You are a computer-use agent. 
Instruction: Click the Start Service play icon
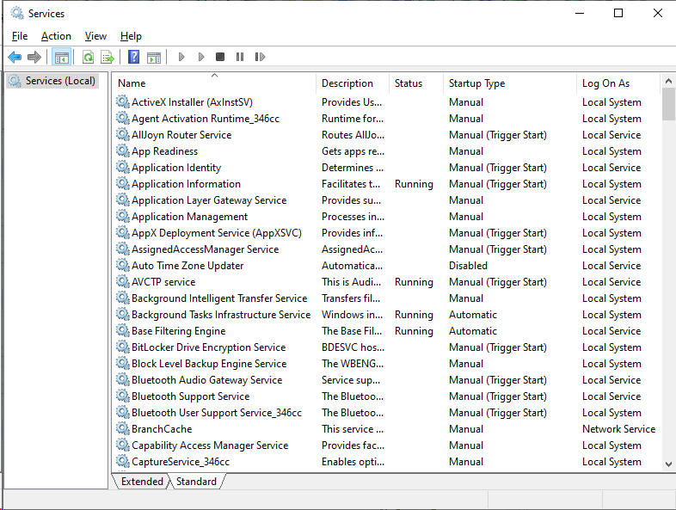(181, 57)
